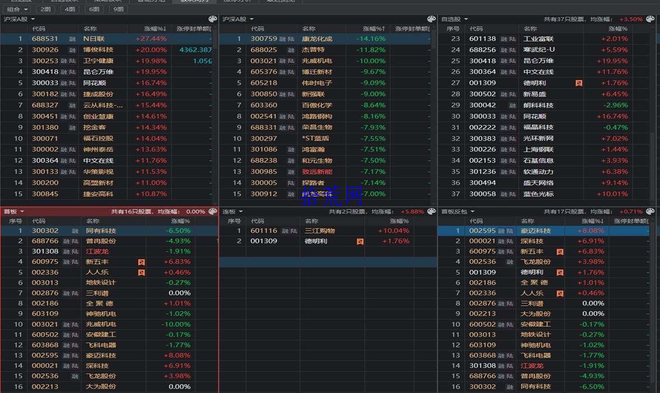Sort top-left panel by 涨幅% descending header
This screenshot has width=660, height=393.
pyautogui.click(x=155, y=29)
